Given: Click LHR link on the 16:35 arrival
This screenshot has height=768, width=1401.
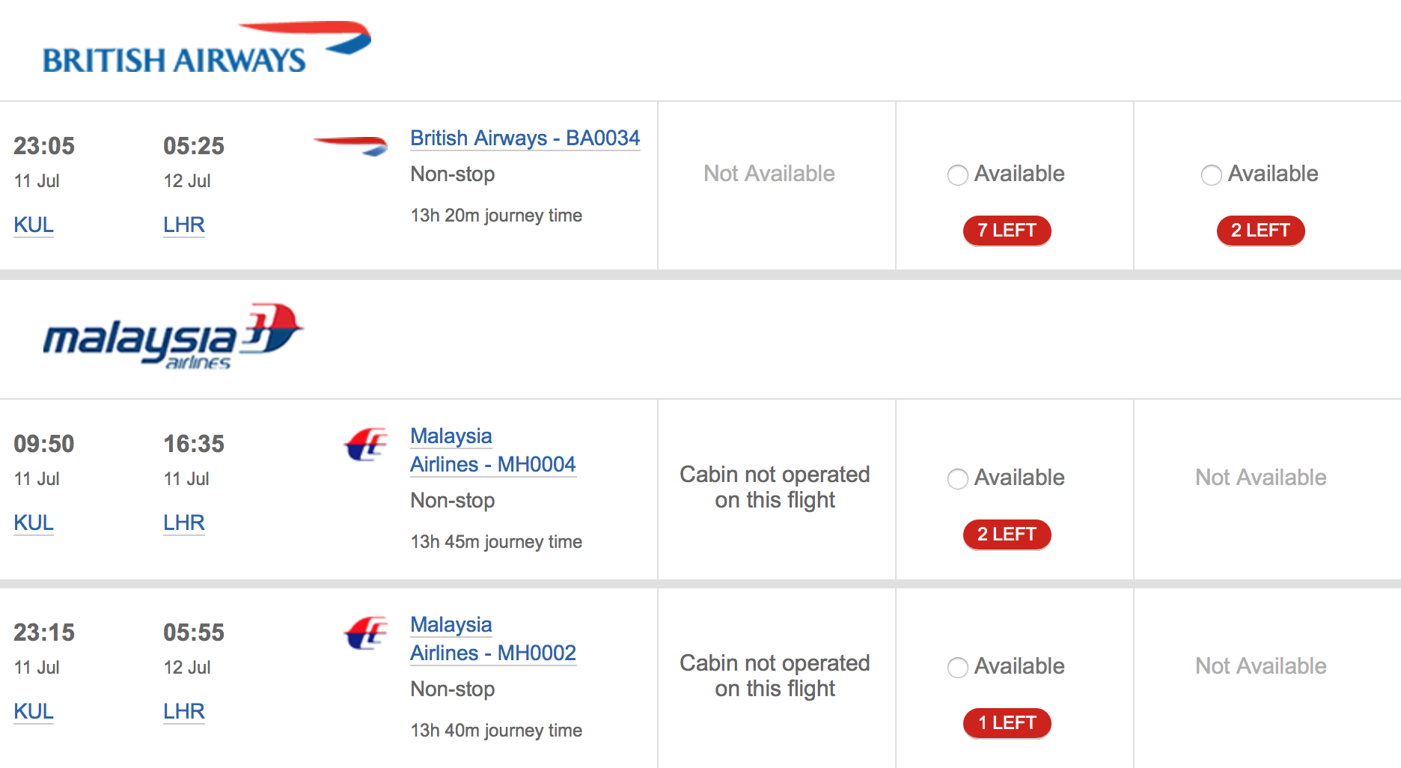Looking at the screenshot, I should coord(184,523).
